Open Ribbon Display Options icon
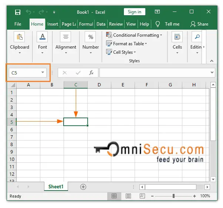223x208 pixels. (x=157, y=11)
